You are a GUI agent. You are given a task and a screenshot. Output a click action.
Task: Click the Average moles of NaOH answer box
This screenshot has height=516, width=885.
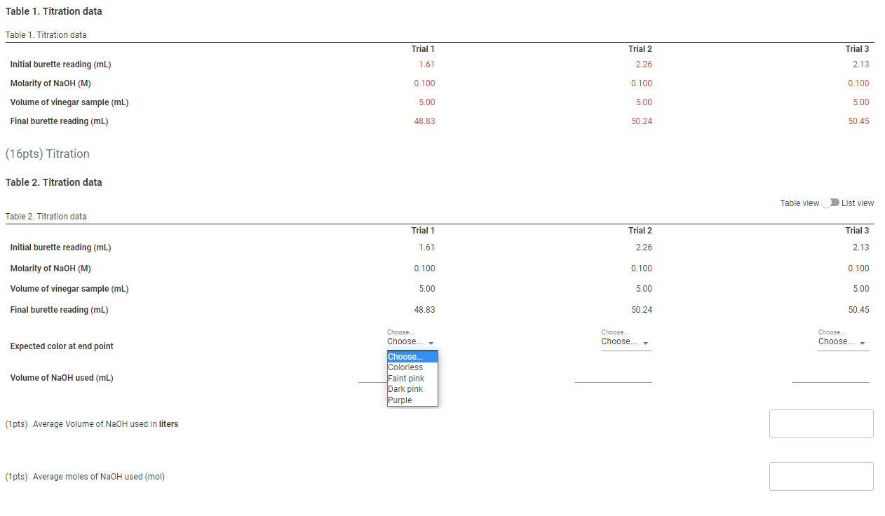(x=820, y=476)
